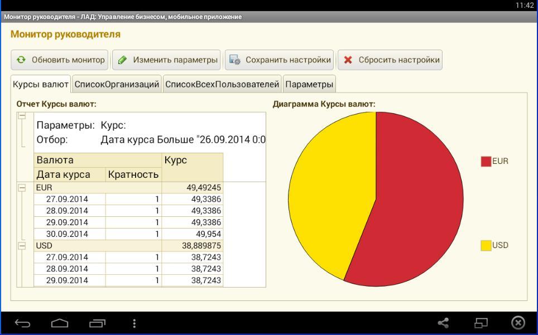Click Обновить монитор button
Image resolution: width=538 pixels, height=335 pixels.
59,60
